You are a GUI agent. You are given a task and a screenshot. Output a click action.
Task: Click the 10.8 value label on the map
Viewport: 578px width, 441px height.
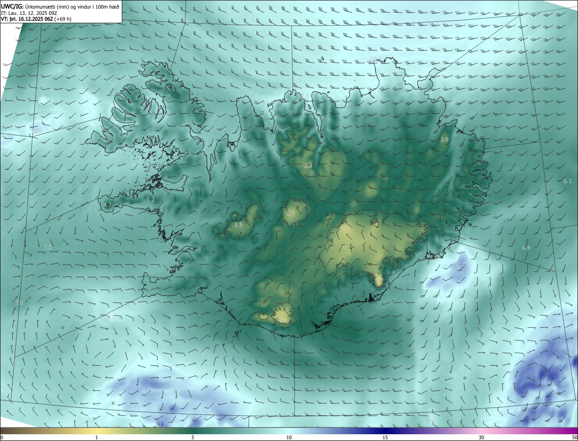pos(37,131)
